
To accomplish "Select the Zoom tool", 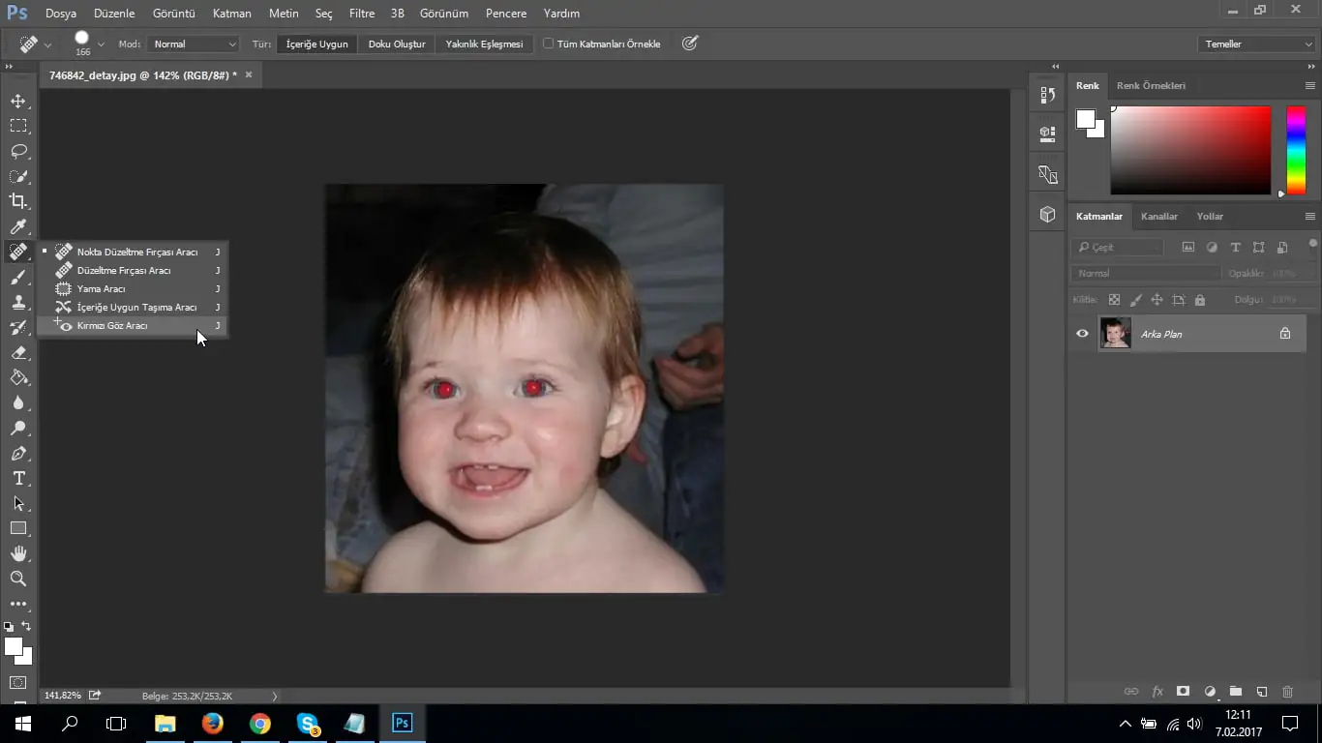I will point(18,579).
